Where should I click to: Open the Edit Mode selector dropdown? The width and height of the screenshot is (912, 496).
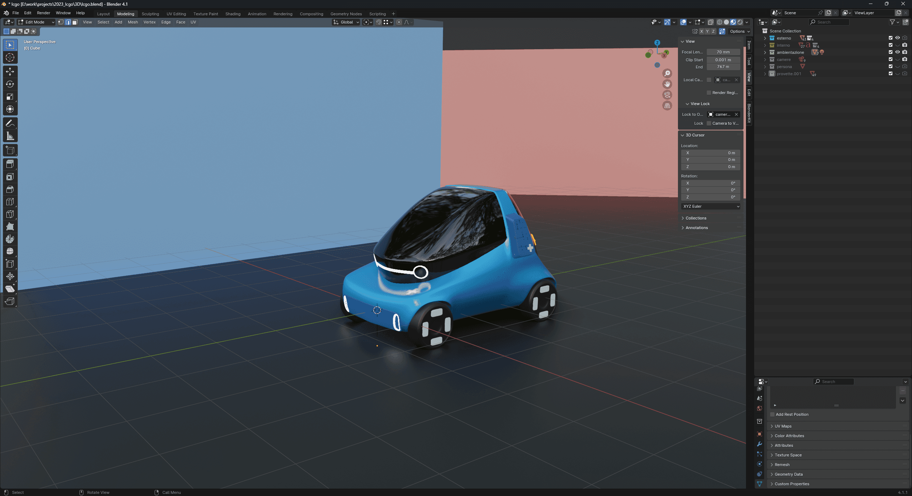tap(36, 22)
